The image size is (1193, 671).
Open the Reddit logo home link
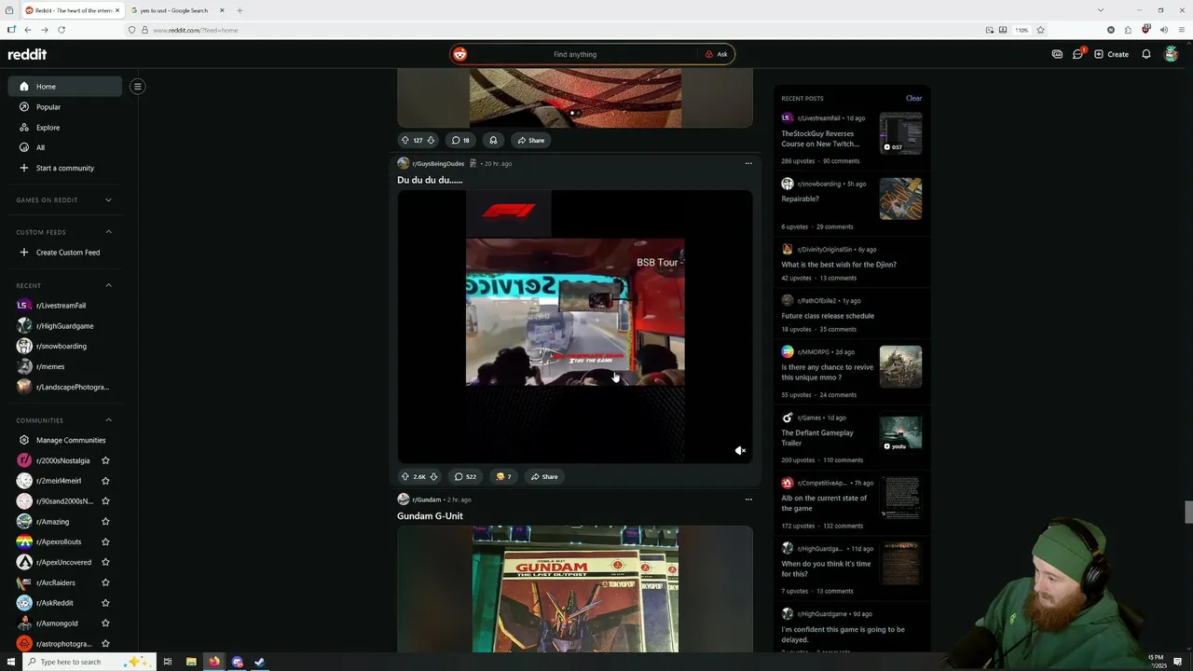27,54
